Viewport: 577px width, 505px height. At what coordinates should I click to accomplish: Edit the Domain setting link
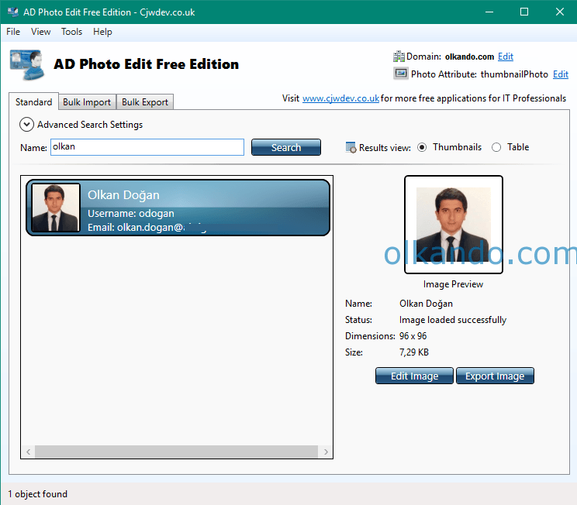pyautogui.click(x=506, y=57)
